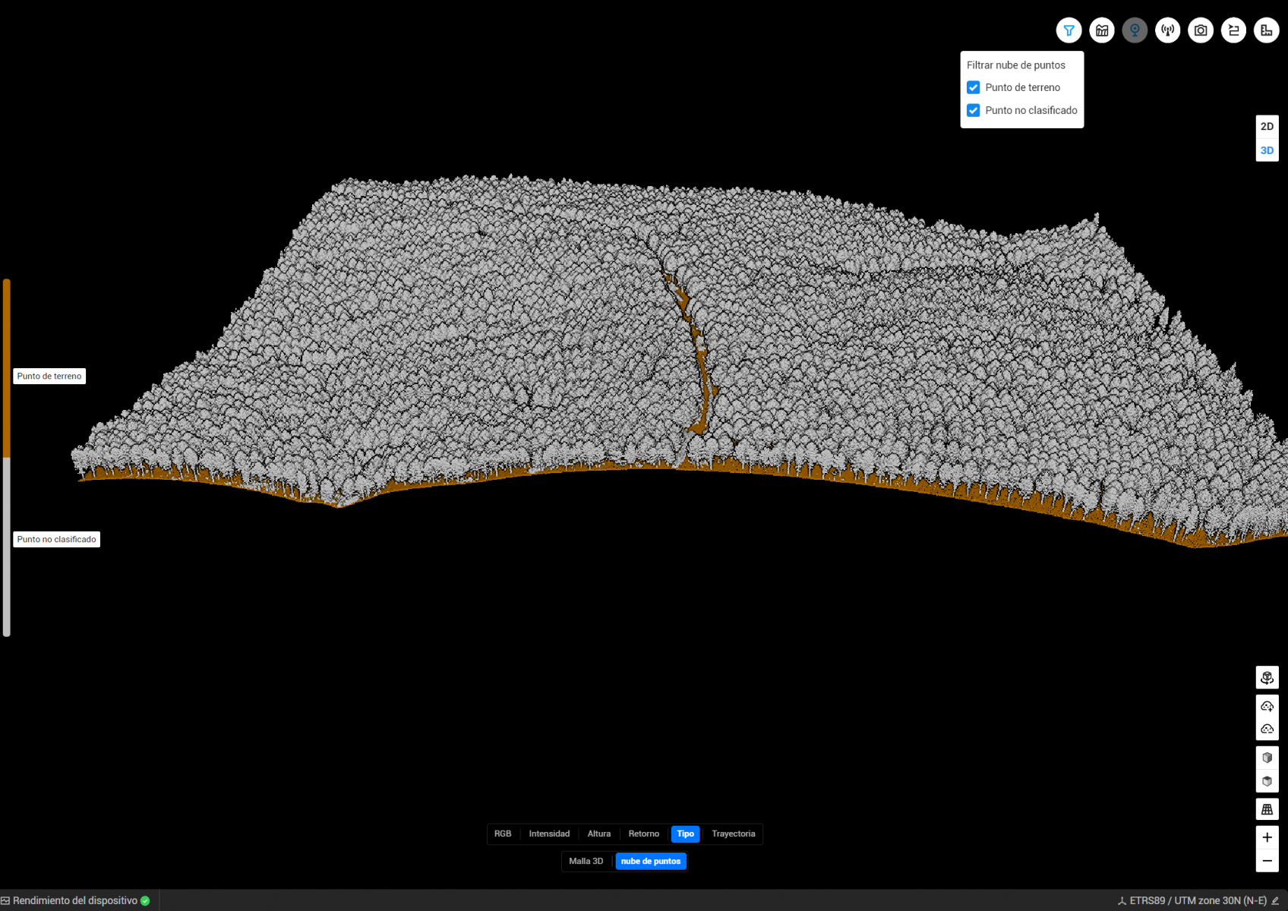1288x911 pixels.
Task: Switch coloring to the Altura tab
Action: tap(598, 834)
